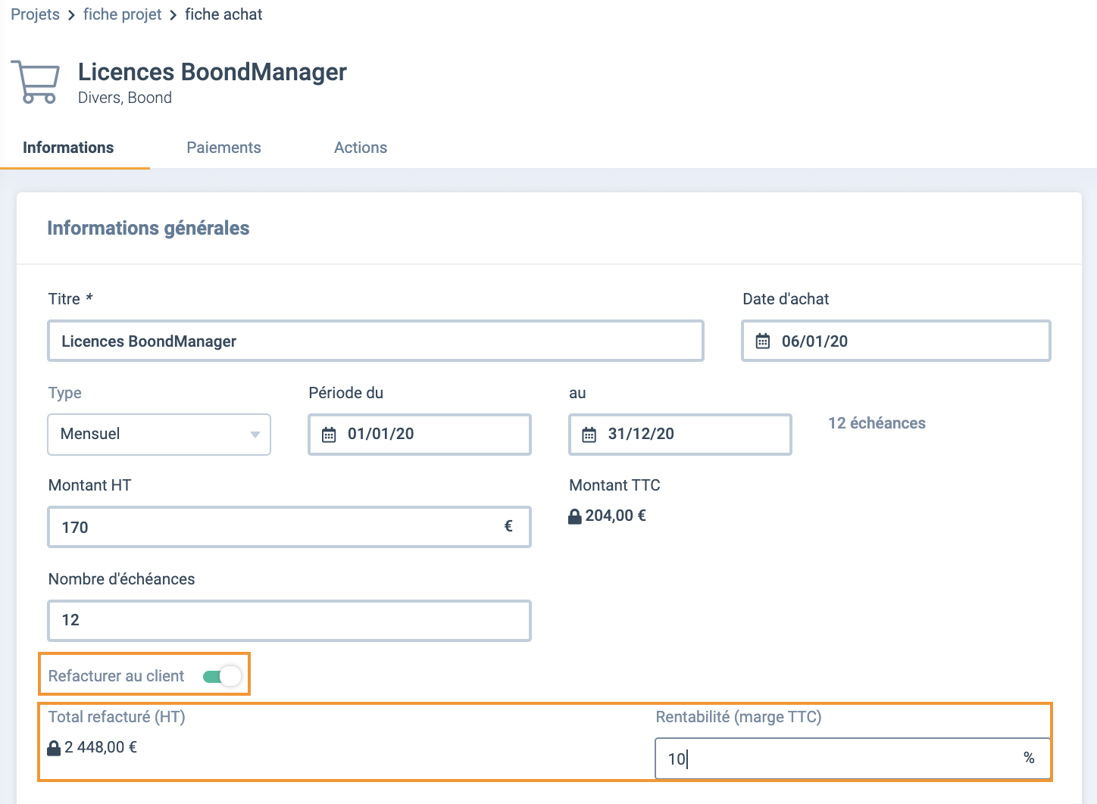Click the Nombre d'échéances field showing 12
1097x804 pixels.
(x=289, y=621)
